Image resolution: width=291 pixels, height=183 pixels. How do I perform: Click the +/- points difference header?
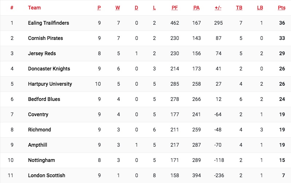tap(219, 8)
